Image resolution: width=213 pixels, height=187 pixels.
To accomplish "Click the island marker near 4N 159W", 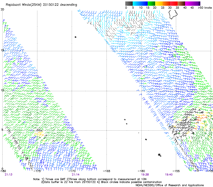I will tap(146, 139).
